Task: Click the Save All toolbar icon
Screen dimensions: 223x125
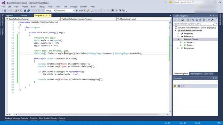Action: click(29, 11)
